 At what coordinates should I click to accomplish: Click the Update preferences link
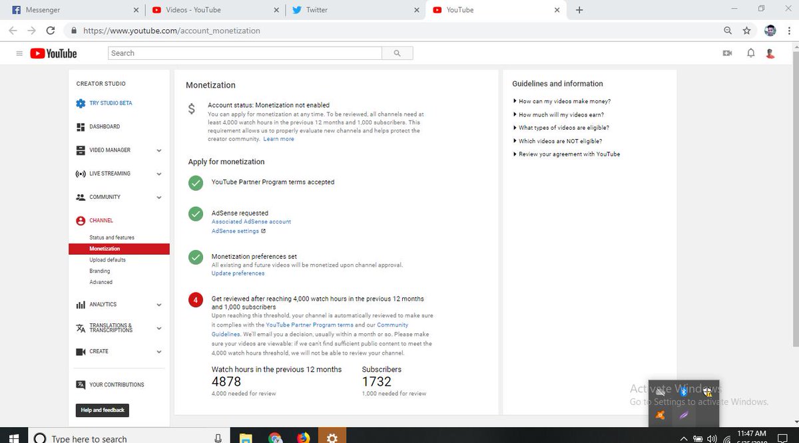(x=238, y=273)
